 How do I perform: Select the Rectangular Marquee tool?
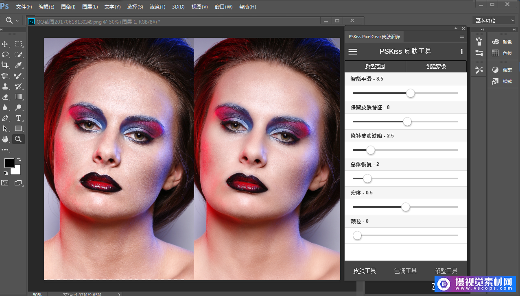(x=18, y=44)
